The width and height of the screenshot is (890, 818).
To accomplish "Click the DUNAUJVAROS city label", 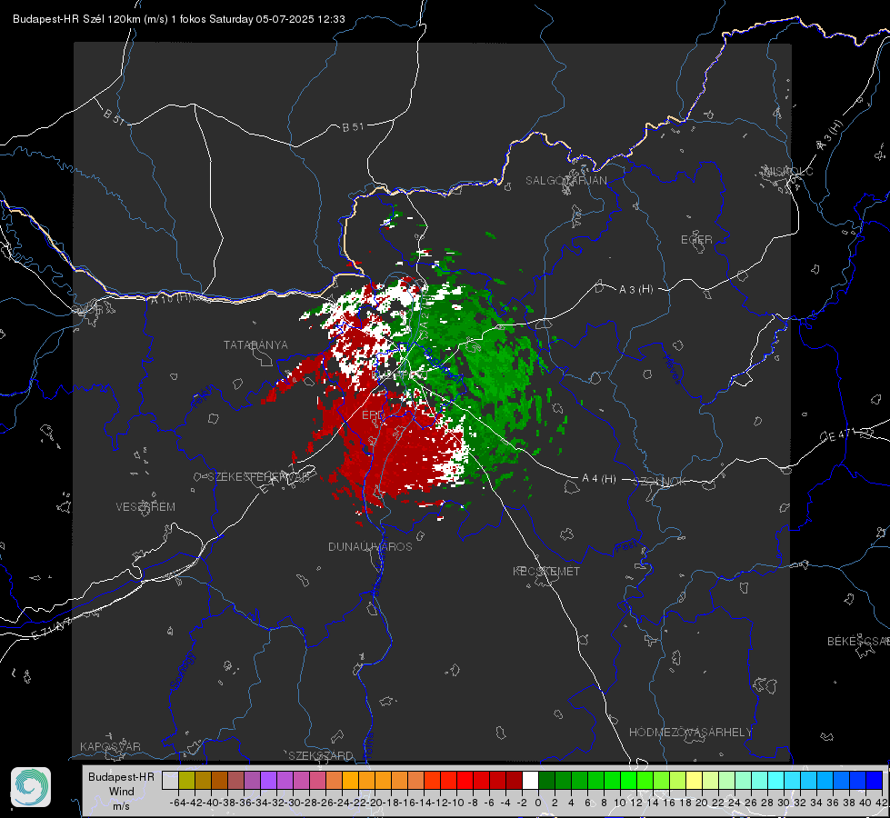I will point(370,546).
